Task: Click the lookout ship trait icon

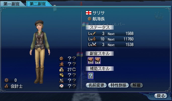Action: (61, 64)
